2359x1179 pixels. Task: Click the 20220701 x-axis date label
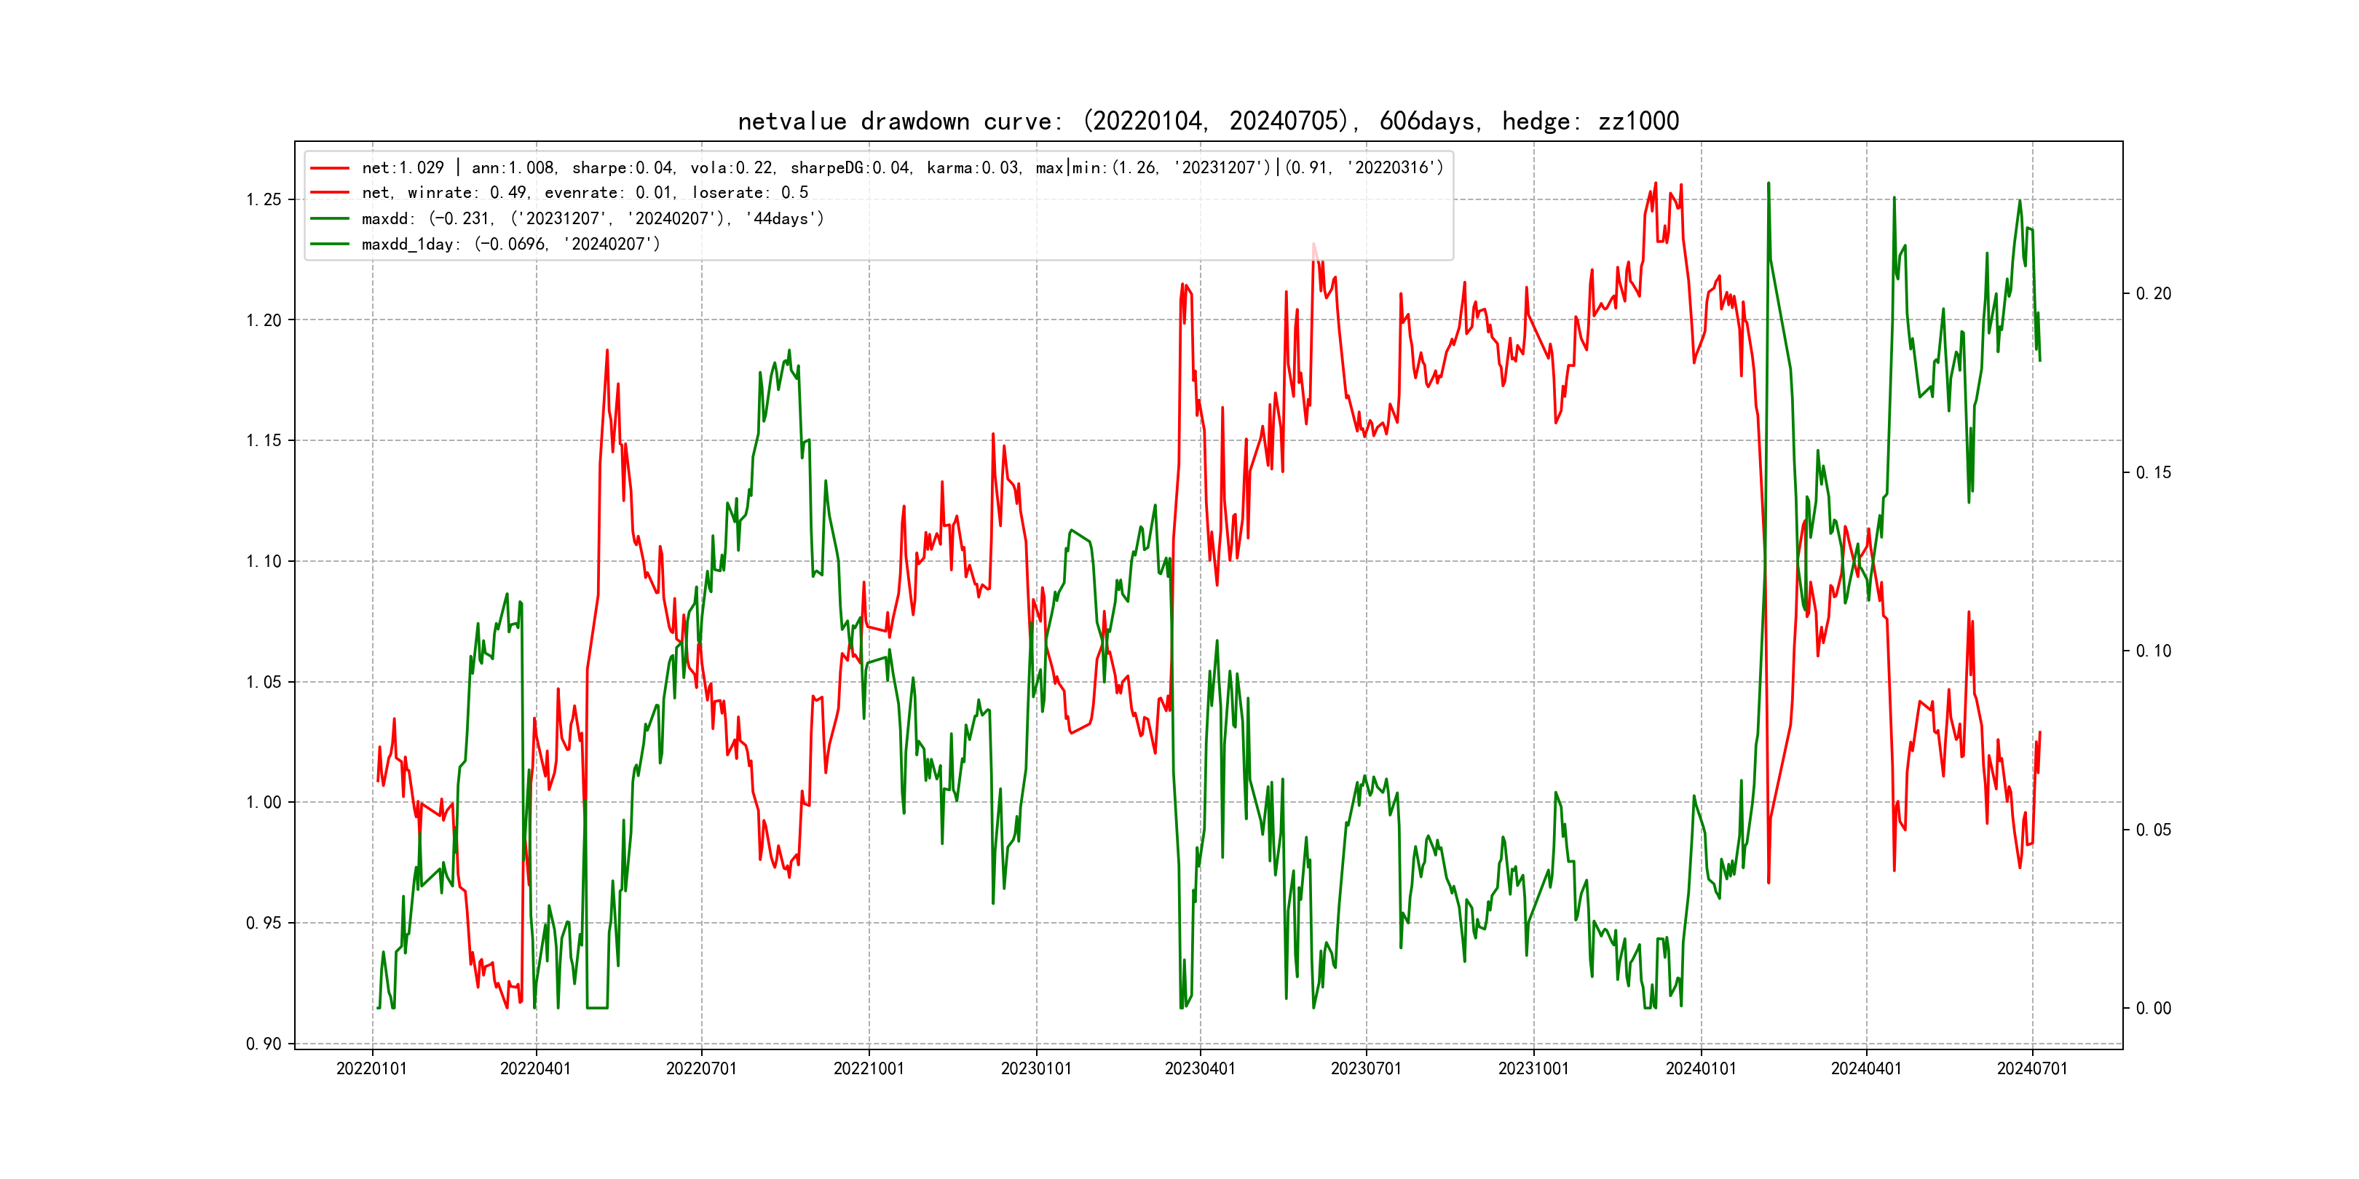click(701, 1068)
